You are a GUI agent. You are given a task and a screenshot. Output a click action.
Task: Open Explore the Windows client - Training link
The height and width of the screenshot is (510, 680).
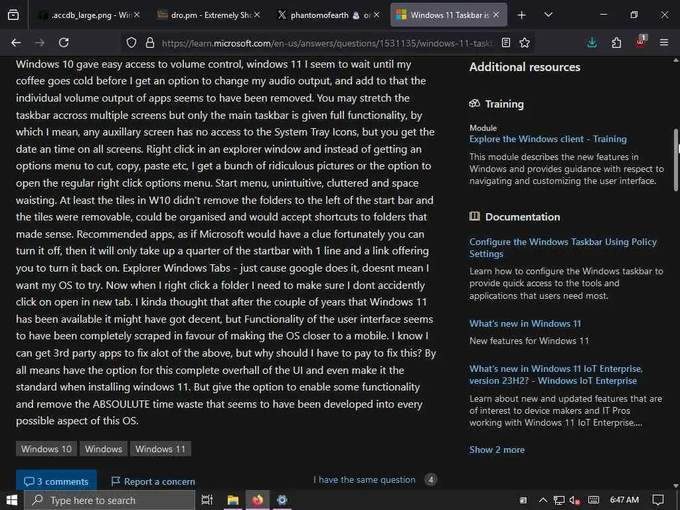548,139
